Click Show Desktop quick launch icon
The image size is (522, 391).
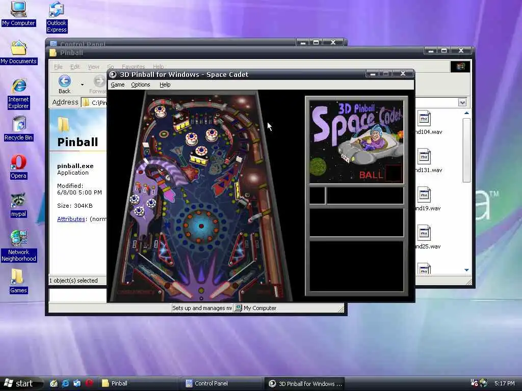coord(54,383)
